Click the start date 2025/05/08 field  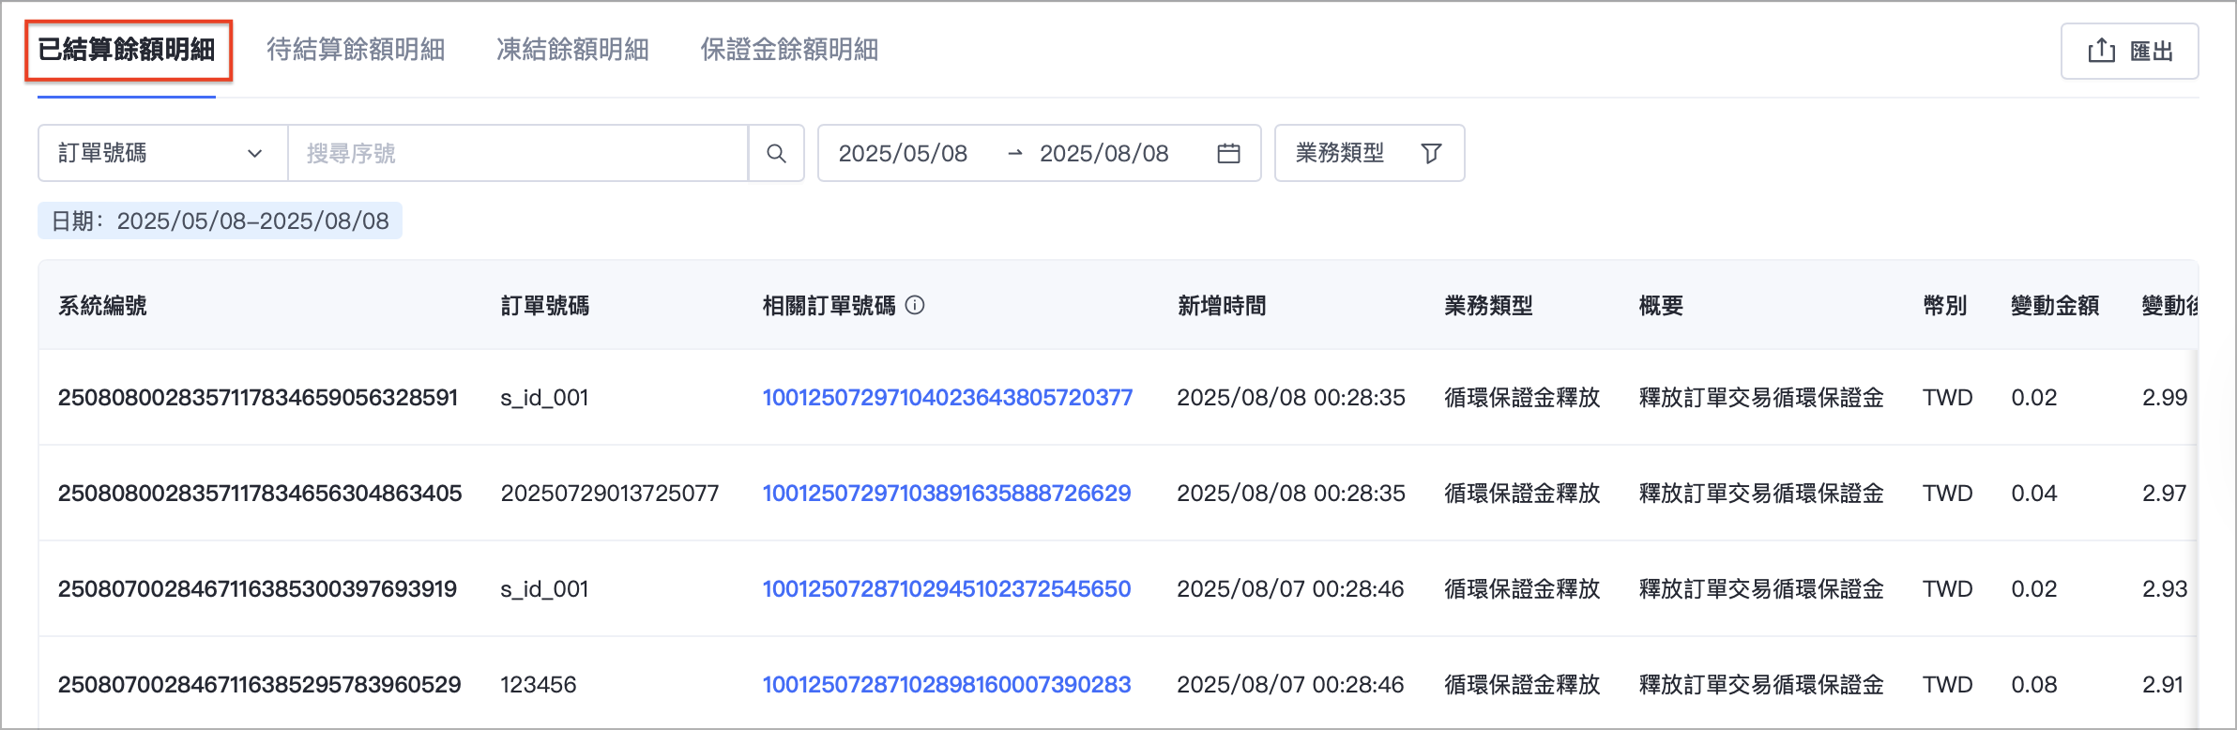click(903, 153)
